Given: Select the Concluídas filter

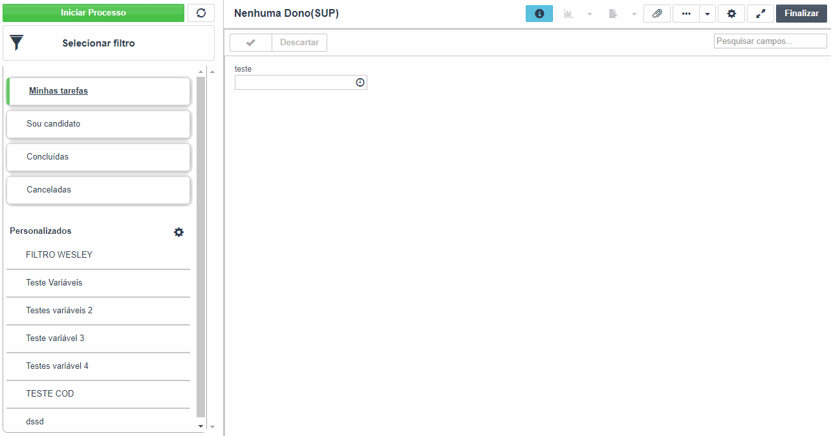Looking at the screenshot, I should click(x=98, y=157).
